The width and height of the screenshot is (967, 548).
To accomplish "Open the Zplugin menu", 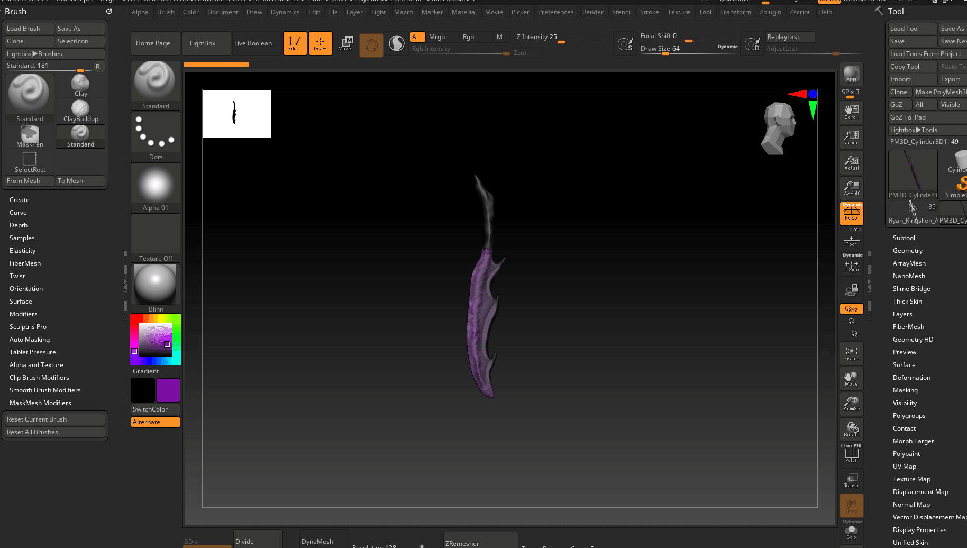I will [770, 12].
